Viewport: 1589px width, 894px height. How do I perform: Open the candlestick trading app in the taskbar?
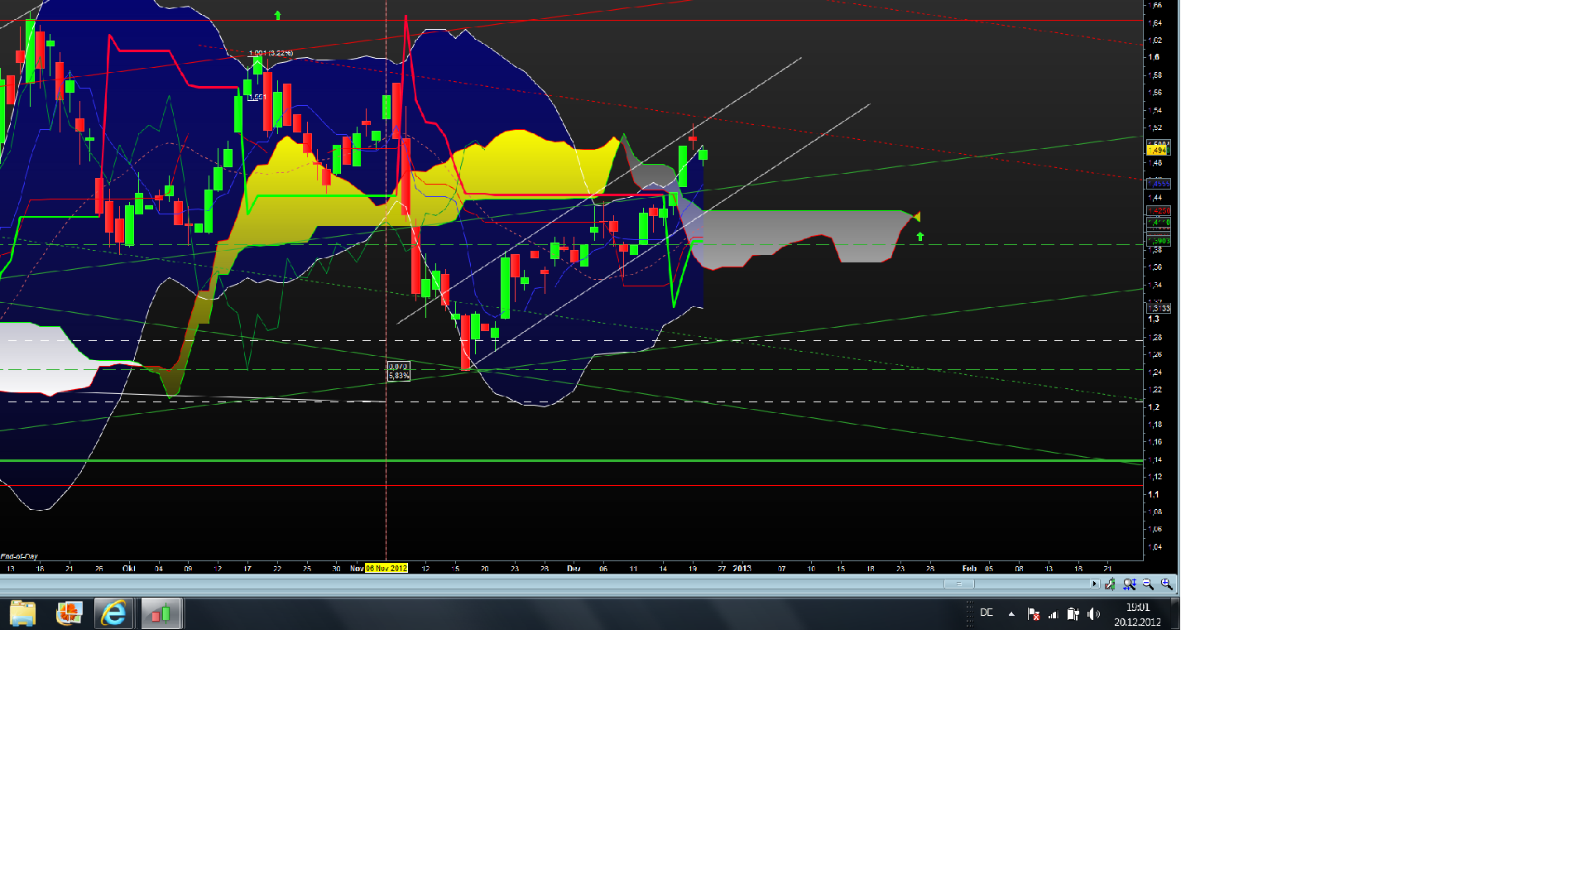coord(161,614)
